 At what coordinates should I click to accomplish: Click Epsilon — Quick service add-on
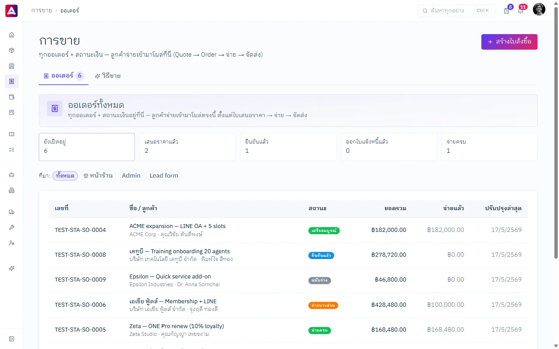click(170, 276)
